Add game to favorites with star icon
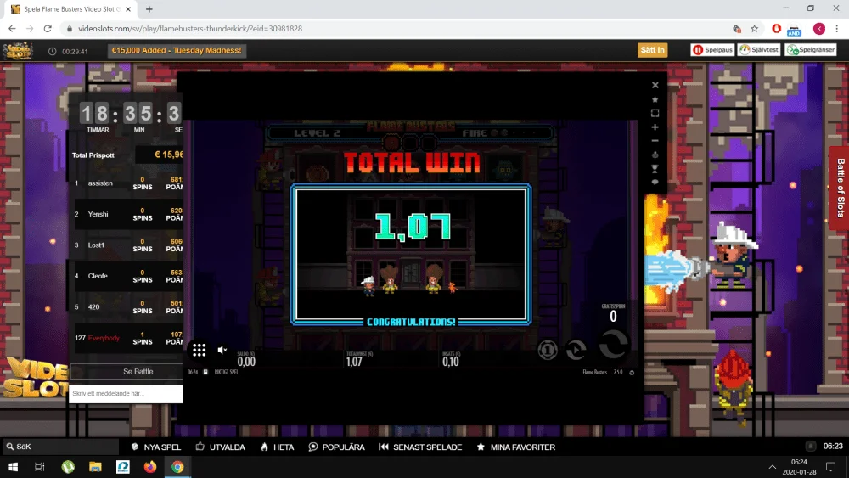The width and height of the screenshot is (849, 478). pos(655,99)
